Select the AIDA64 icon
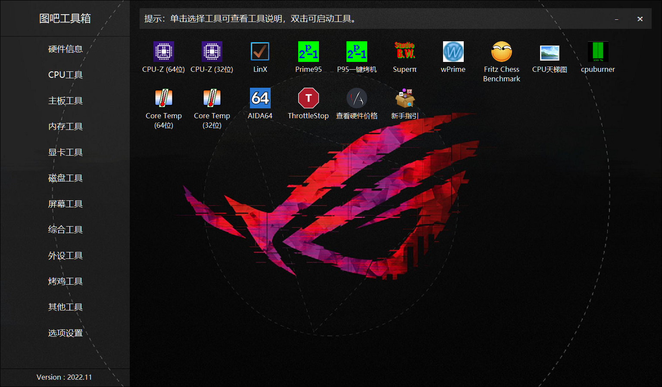This screenshot has height=387, width=662. (x=260, y=98)
